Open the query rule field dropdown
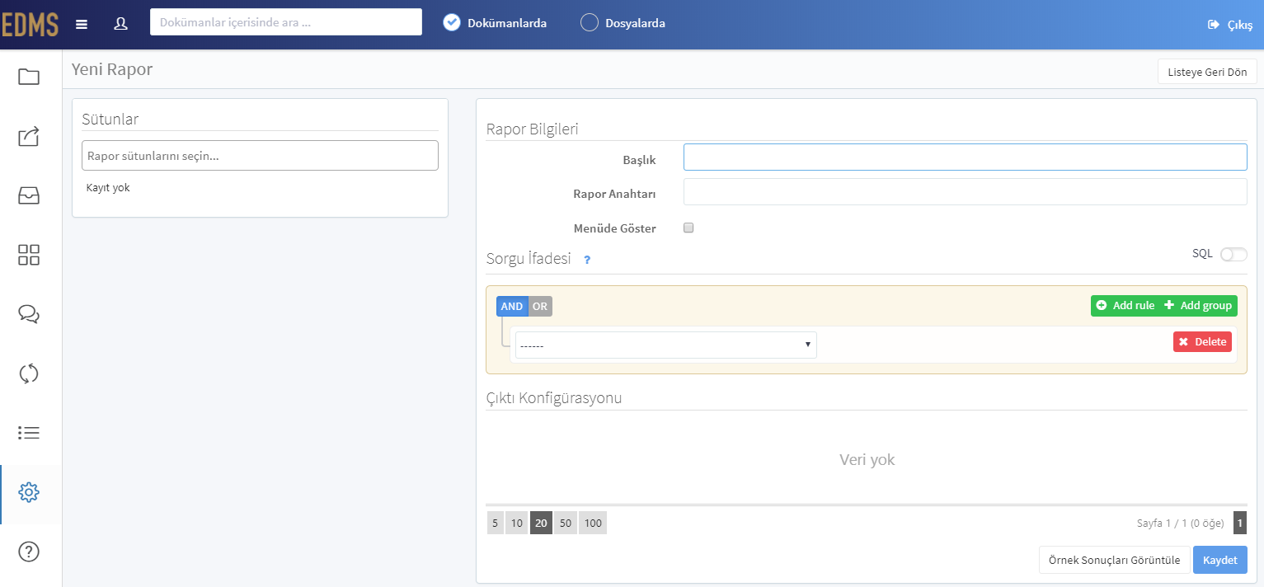 coord(666,345)
